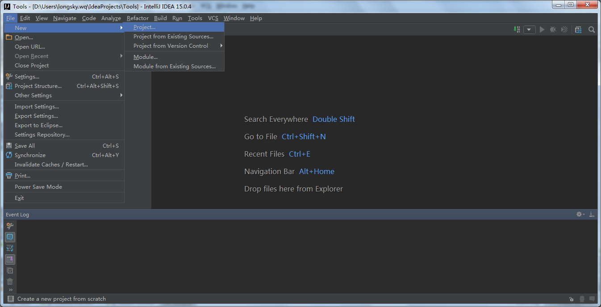This screenshot has height=307, width=601.
Task: Toggle read-only lock icon in status bar
Action: 571,299
